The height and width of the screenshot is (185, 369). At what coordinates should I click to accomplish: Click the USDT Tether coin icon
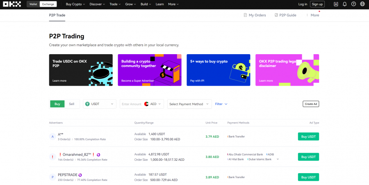(x=87, y=104)
